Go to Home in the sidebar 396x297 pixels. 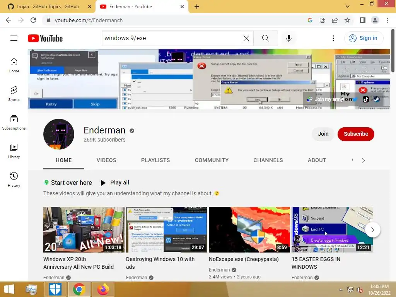click(x=14, y=65)
